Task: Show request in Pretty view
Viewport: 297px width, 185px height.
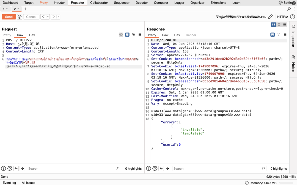Action: (x=7, y=35)
